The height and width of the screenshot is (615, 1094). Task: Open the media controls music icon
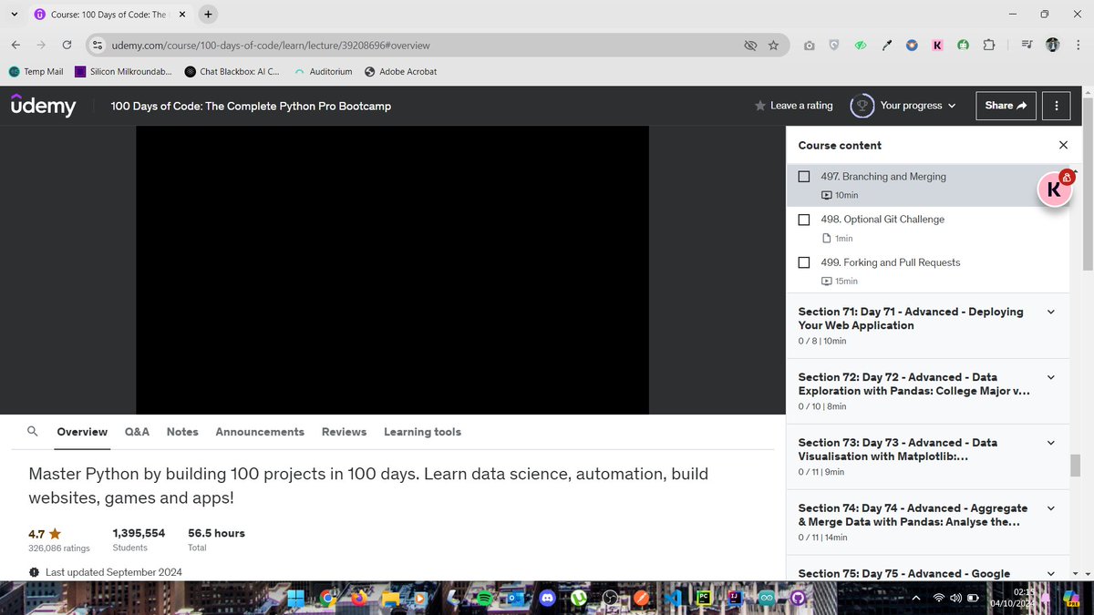pos(1027,45)
